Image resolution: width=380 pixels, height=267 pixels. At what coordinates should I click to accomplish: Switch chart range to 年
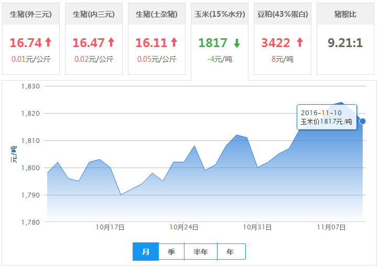pyautogui.click(x=231, y=252)
